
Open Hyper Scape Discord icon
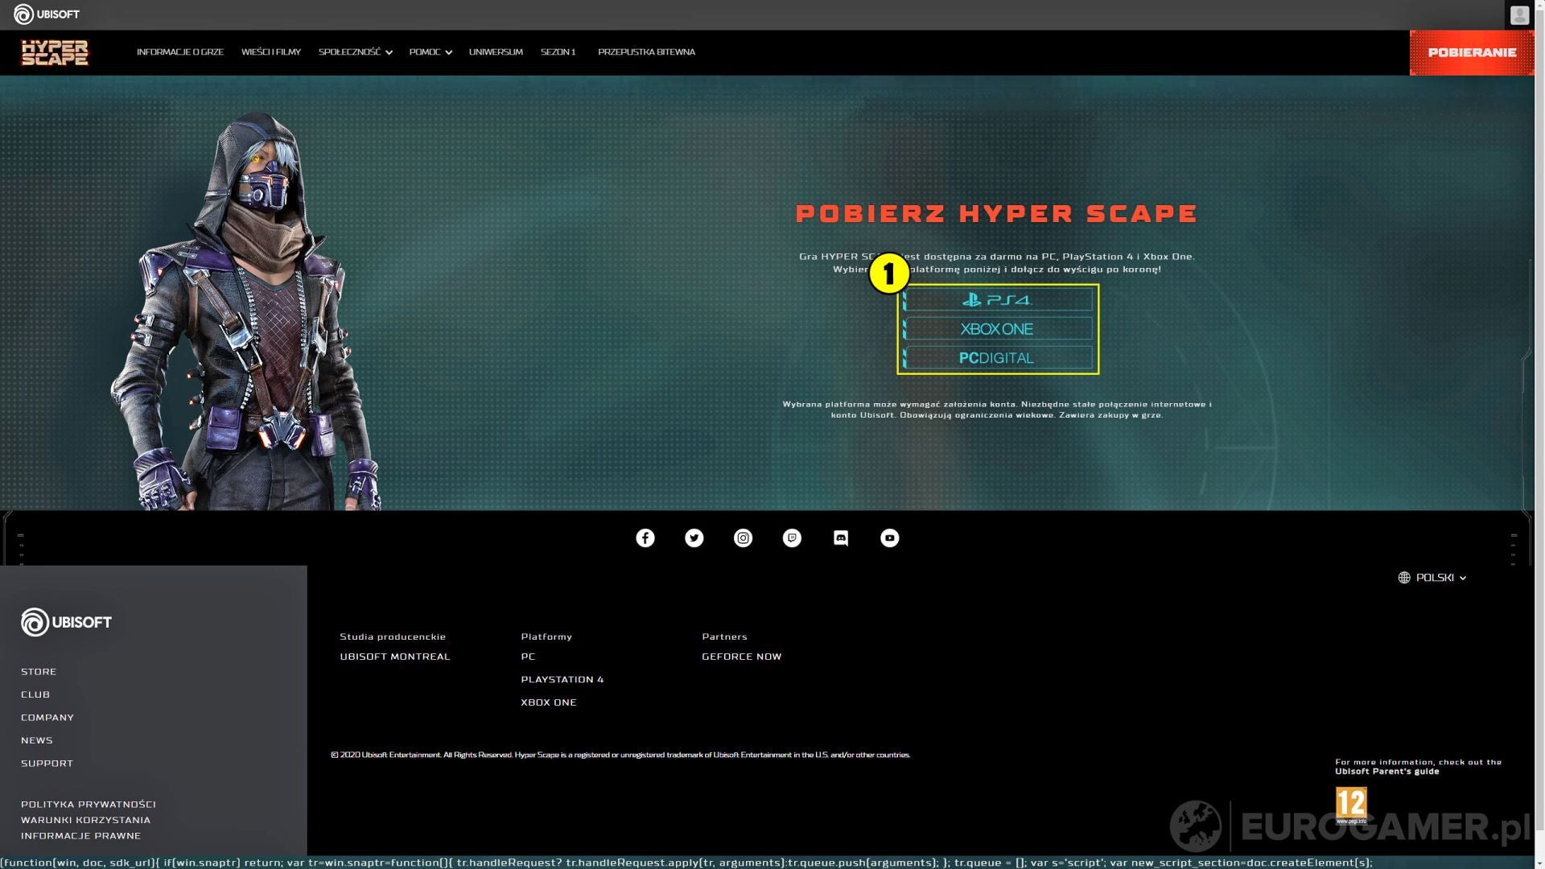841,538
